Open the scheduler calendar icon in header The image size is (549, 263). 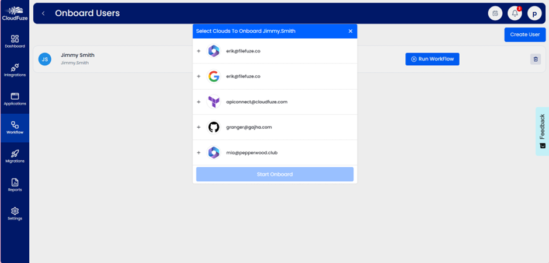(495, 13)
